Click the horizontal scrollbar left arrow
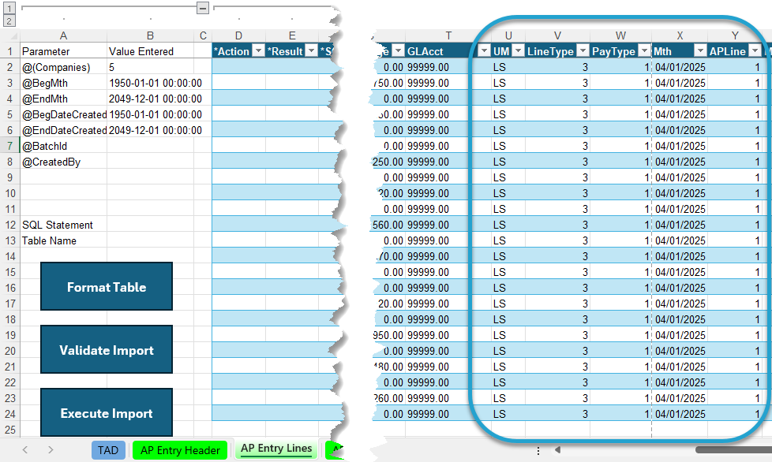The width and height of the screenshot is (772, 462). click(x=558, y=449)
